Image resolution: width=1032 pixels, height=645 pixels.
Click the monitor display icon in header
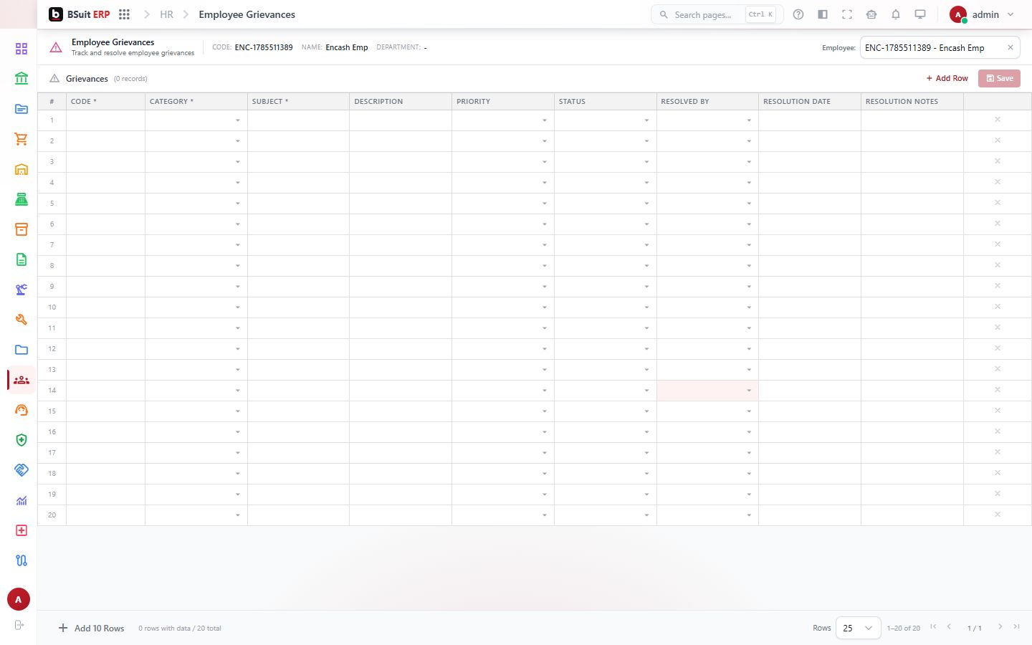920,14
